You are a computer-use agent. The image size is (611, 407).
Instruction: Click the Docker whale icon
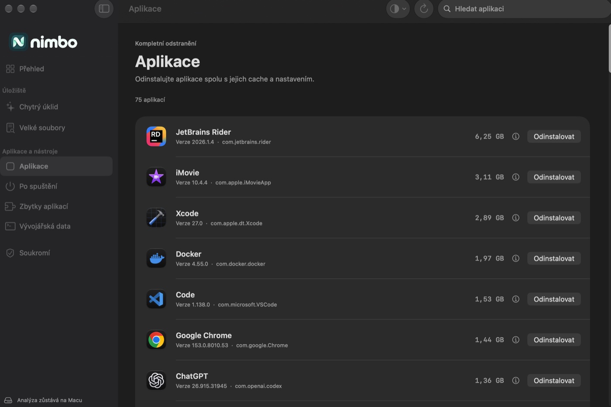pos(156,258)
